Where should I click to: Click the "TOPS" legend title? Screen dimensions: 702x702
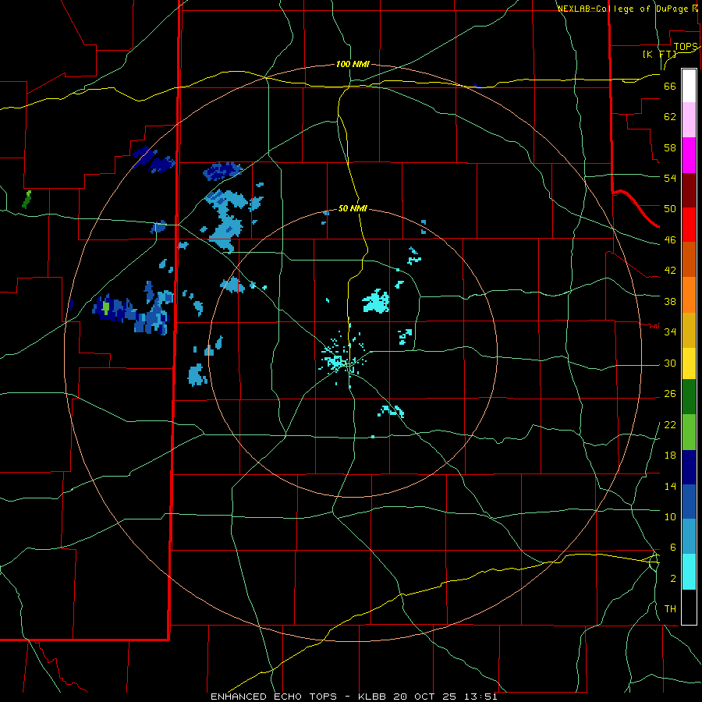coord(686,47)
